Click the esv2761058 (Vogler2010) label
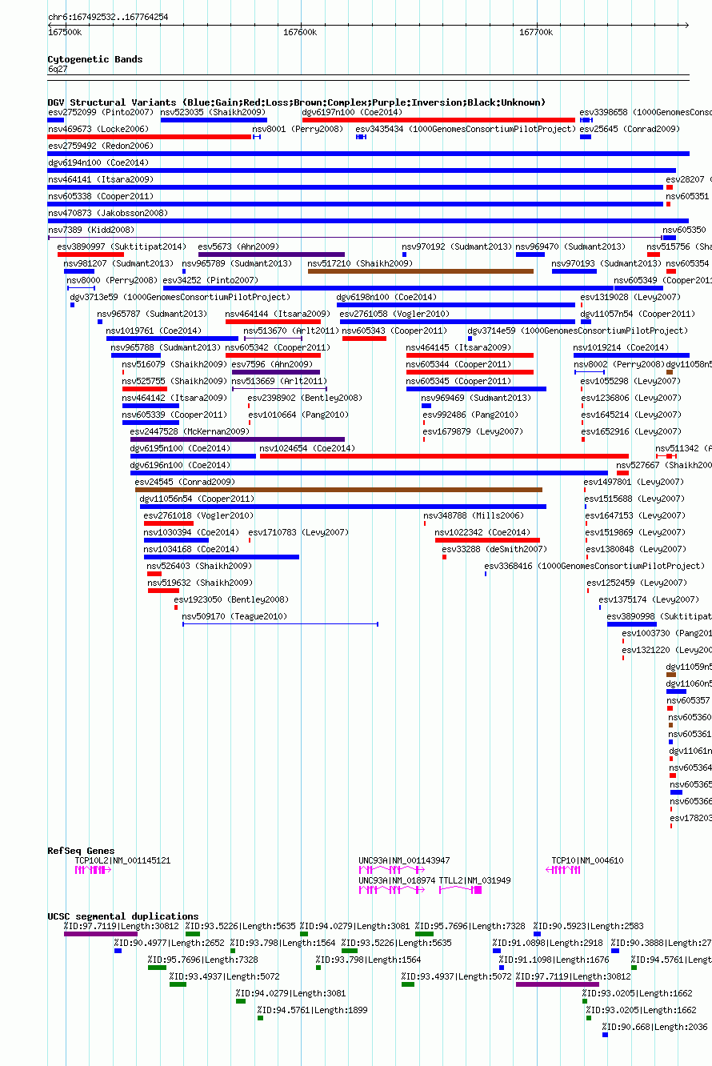 [394, 314]
